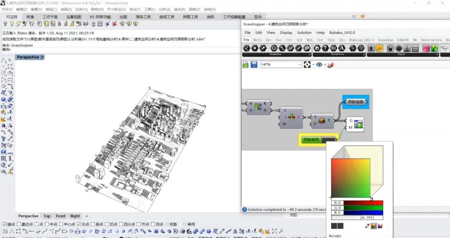Adjust the alpha A: 193 slider
The image size is (450, 238).
point(357,218)
